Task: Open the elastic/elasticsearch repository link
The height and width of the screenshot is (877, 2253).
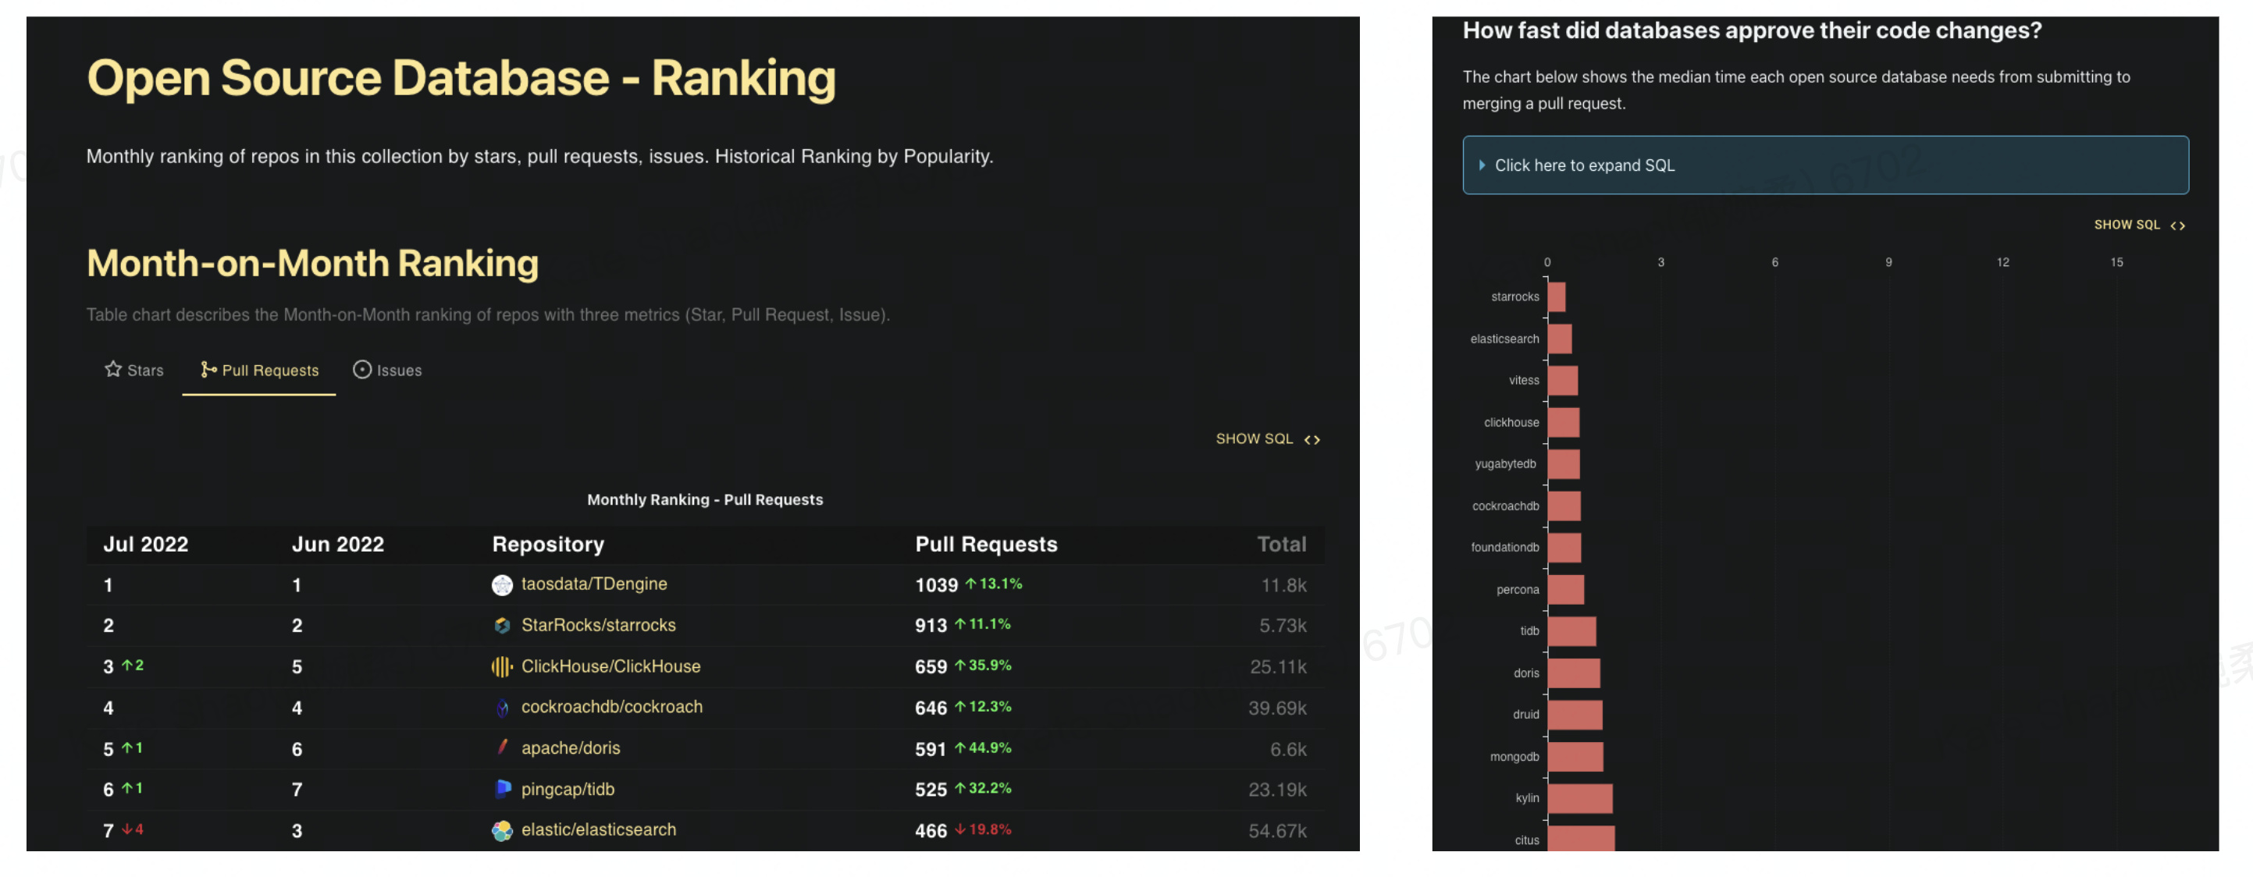Action: click(x=598, y=829)
